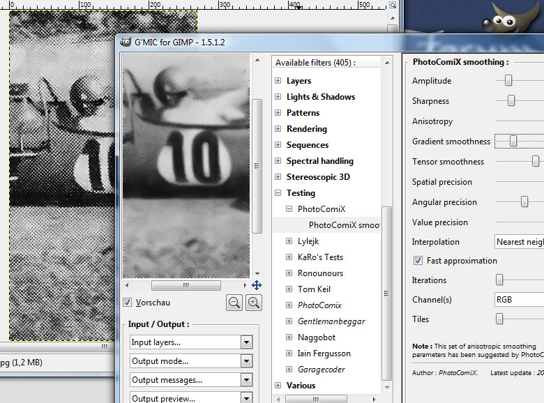Click the G'MIC title bar icon
This screenshot has width=544, height=403.
(126, 43)
